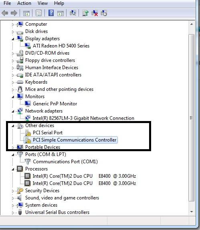Open the View menu
This screenshot has height=230, width=200.
click(42, 3)
